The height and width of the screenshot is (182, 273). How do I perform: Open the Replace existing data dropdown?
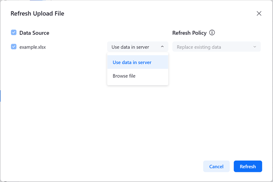pos(216,47)
